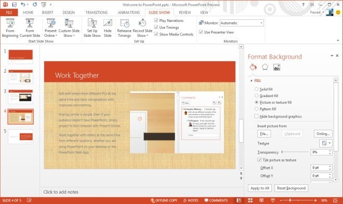The width and height of the screenshot is (343, 204).
Task: Increase Transparency percentage with spinner
Action: pyautogui.click(x=330, y=151)
